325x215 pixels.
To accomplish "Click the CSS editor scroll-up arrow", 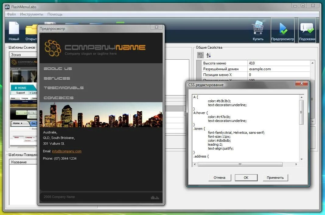I will click(302, 97).
